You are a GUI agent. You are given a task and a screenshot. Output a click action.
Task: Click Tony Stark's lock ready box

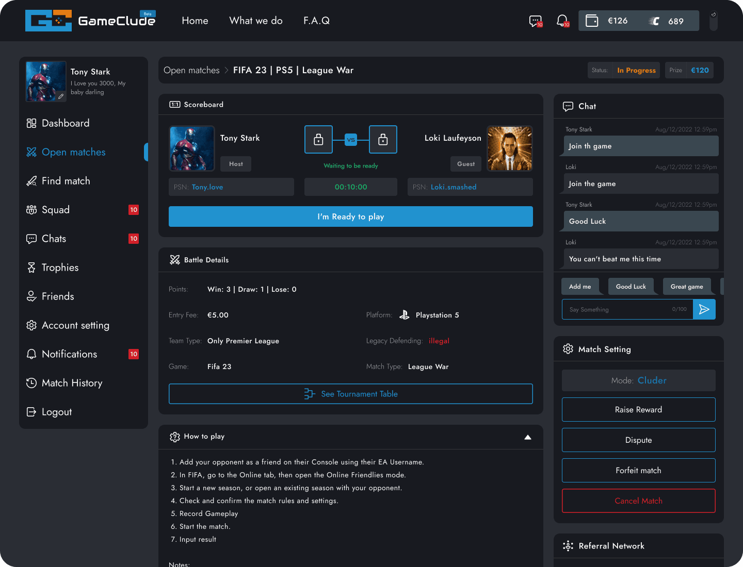318,139
